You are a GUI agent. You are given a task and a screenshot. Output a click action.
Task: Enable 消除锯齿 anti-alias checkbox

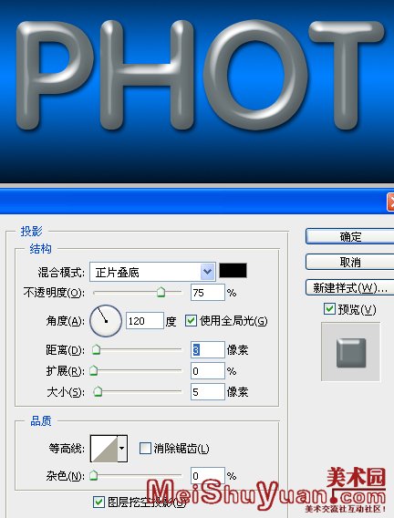[x=145, y=449]
